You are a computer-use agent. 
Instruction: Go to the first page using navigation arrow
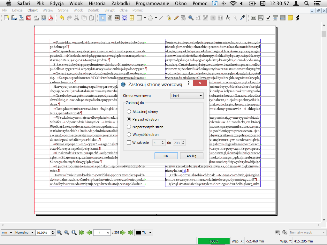coord(82,233)
